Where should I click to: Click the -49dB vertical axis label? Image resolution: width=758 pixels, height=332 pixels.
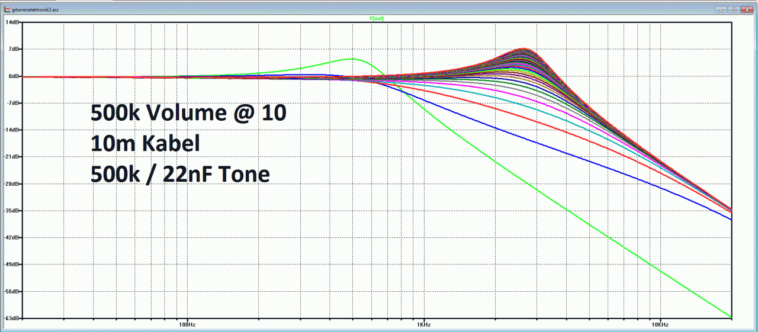[11, 265]
